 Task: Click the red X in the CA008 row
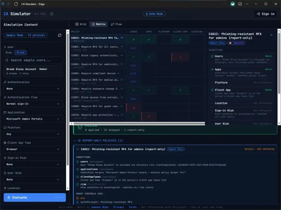pos(134,108)
